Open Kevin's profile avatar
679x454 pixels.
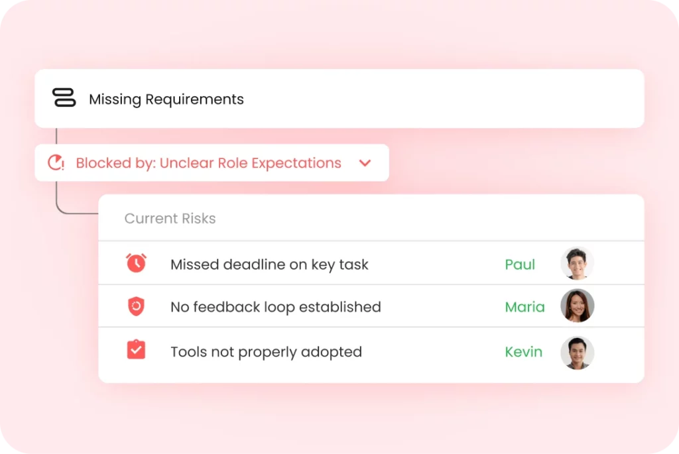point(577,352)
